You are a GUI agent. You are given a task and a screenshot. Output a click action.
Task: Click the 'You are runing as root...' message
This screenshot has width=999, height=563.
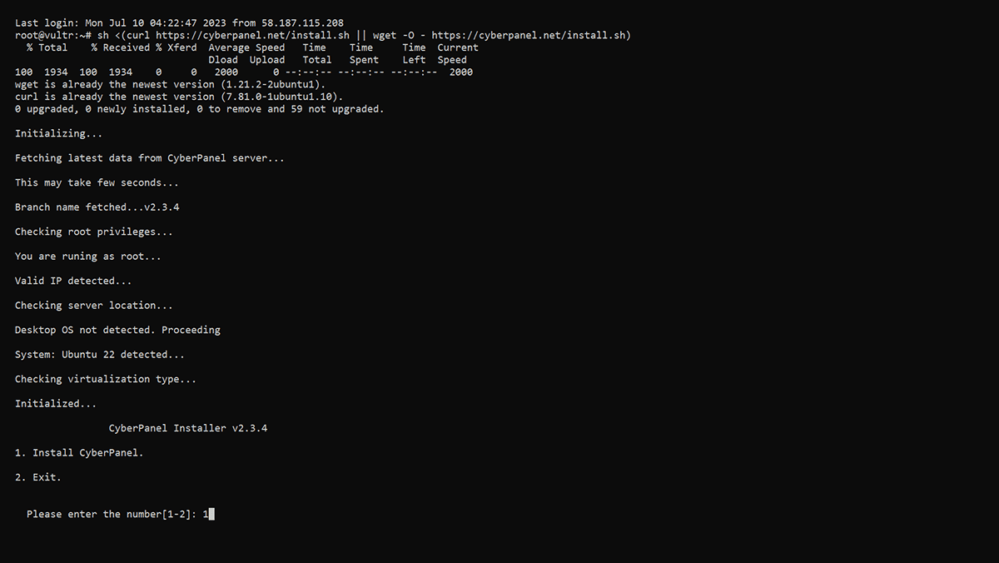[x=88, y=257]
